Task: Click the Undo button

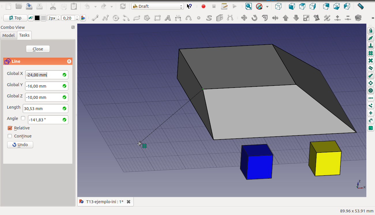Action: (x=20, y=145)
